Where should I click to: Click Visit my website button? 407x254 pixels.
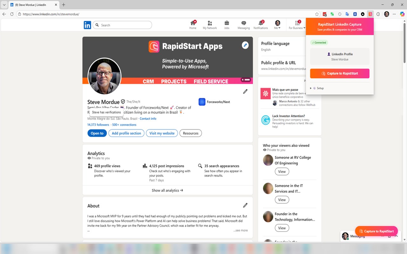coord(162,133)
